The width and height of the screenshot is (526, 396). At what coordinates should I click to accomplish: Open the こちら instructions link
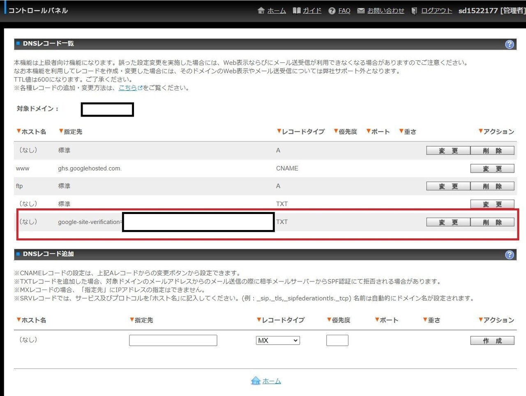(128, 88)
